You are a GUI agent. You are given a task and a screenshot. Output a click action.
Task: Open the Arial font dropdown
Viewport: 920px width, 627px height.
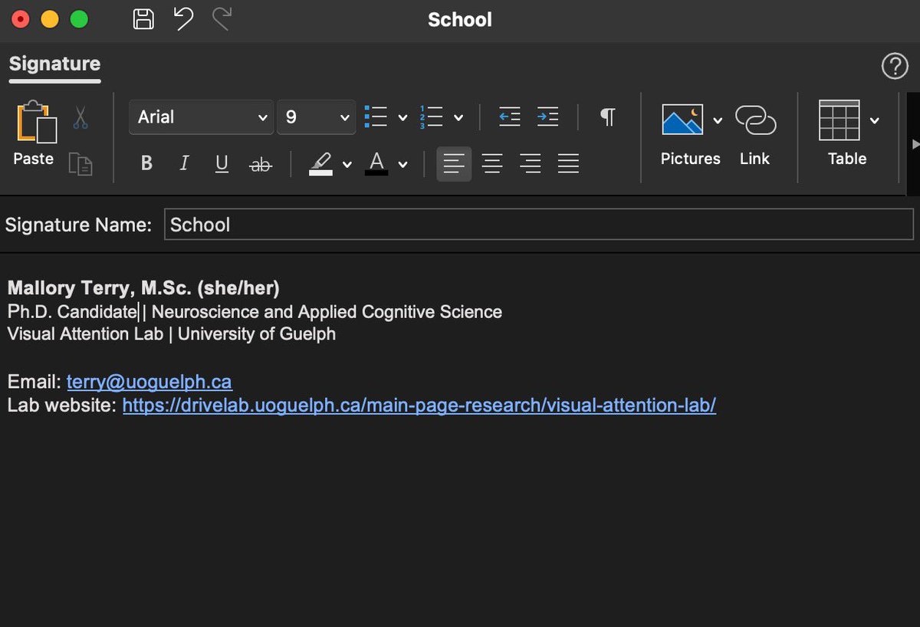(x=201, y=117)
